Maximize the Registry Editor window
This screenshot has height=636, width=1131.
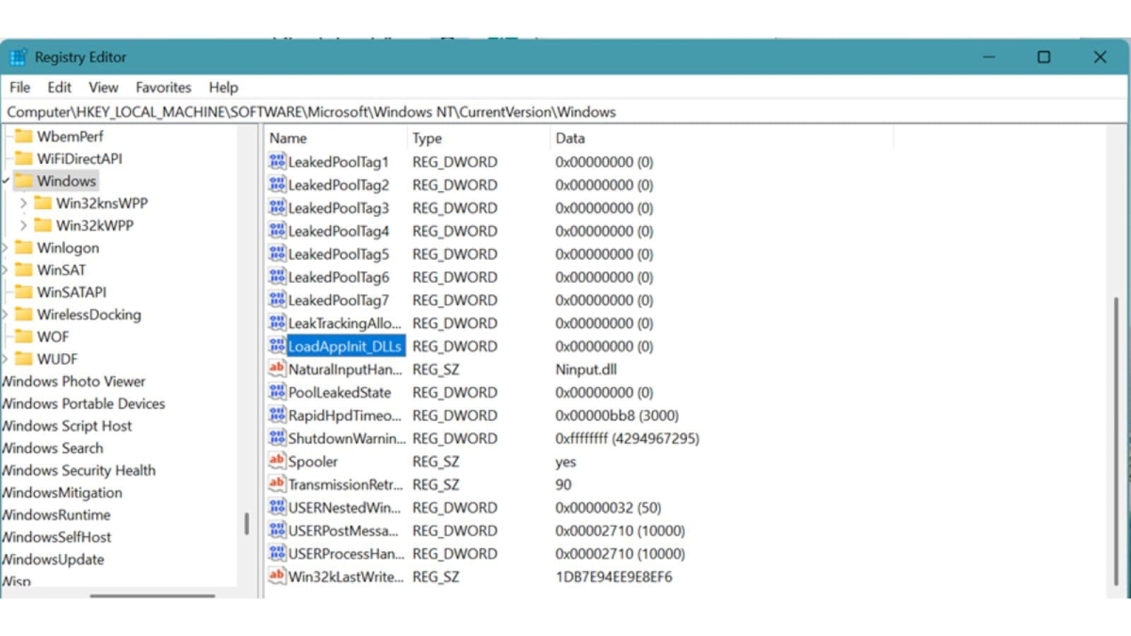[x=1043, y=57]
